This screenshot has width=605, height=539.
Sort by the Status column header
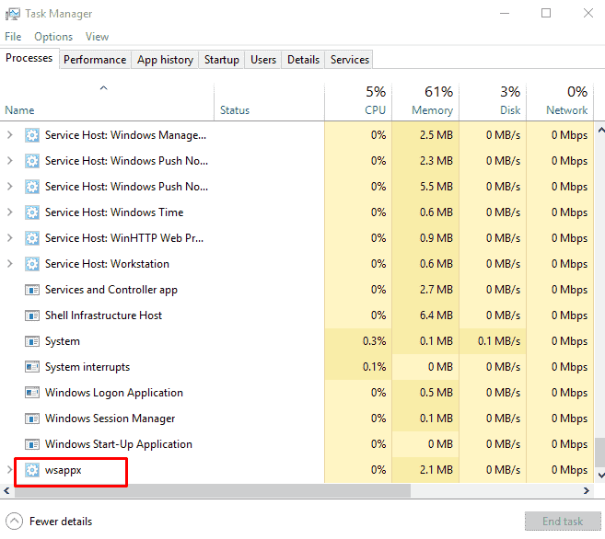pos(269,101)
